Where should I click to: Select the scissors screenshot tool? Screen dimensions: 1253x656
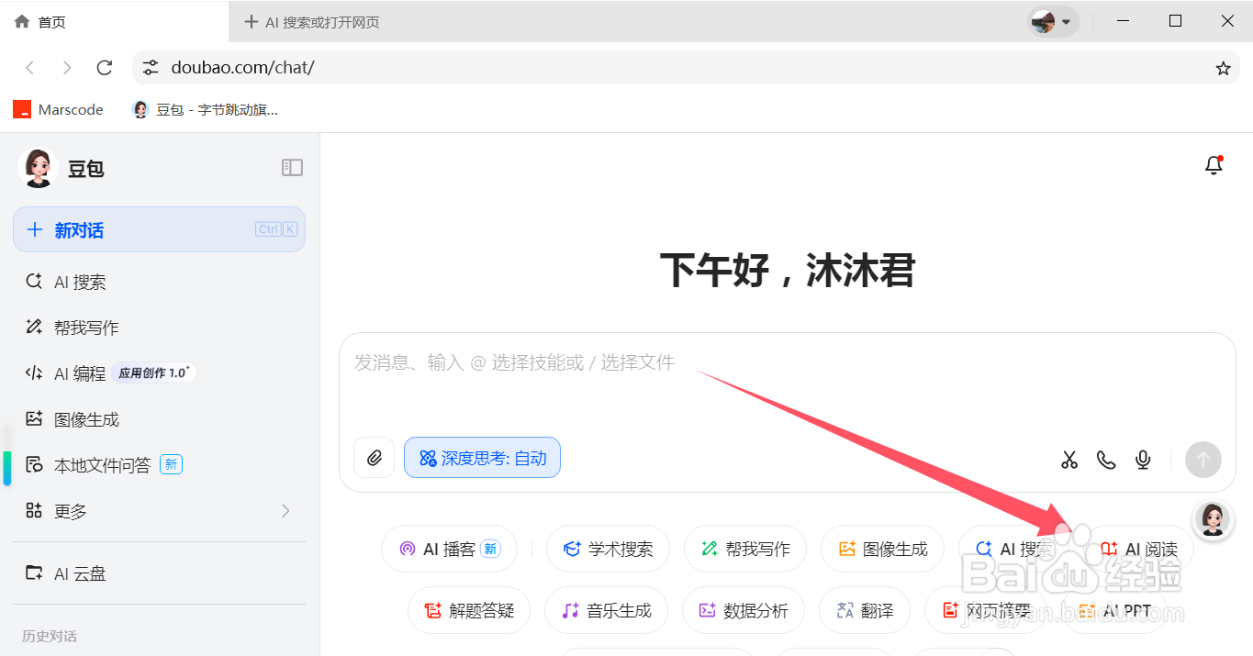pos(1069,460)
